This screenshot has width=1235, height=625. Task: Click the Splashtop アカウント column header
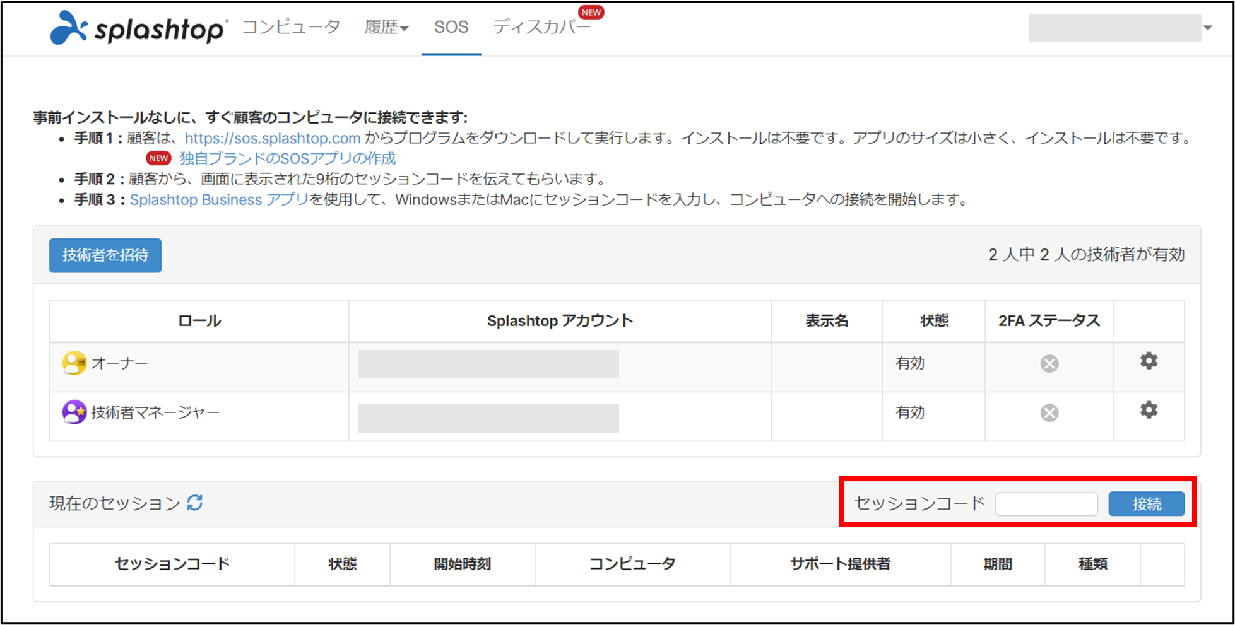coord(560,321)
